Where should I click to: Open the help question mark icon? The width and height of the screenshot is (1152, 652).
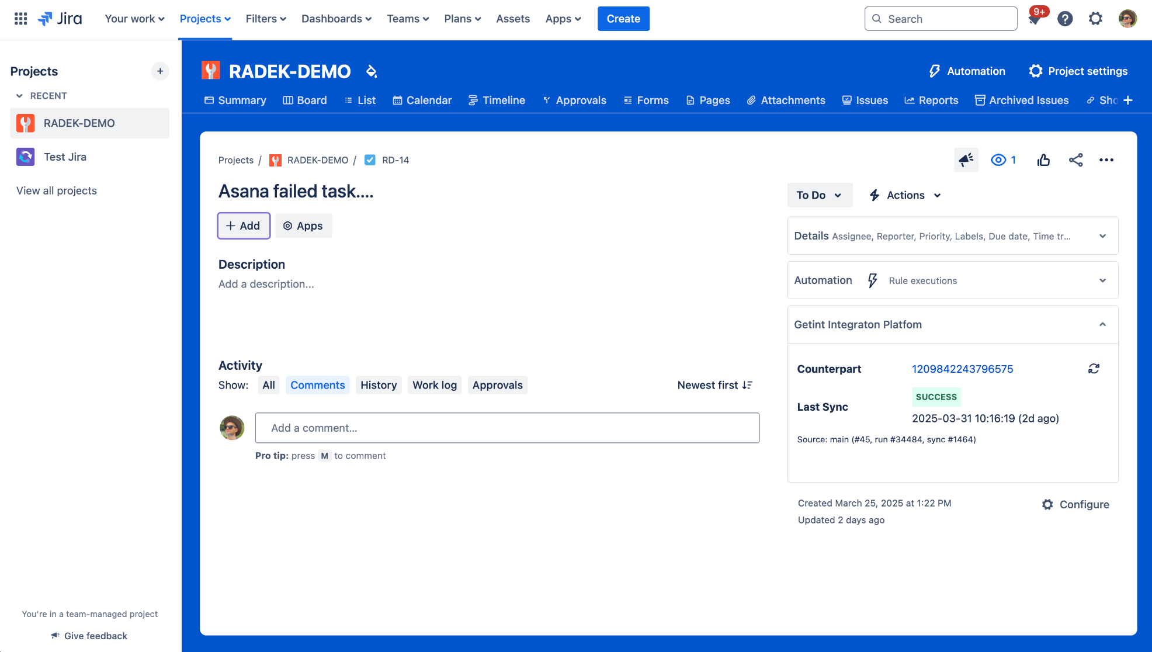1065,19
